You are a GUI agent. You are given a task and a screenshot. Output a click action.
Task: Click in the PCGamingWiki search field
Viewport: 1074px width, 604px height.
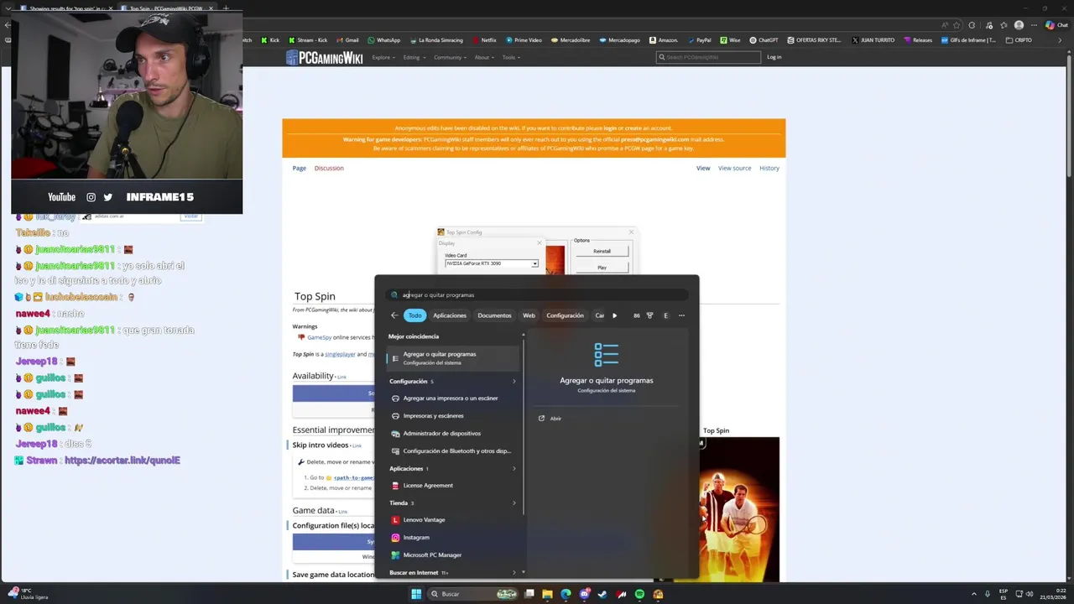[708, 57]
